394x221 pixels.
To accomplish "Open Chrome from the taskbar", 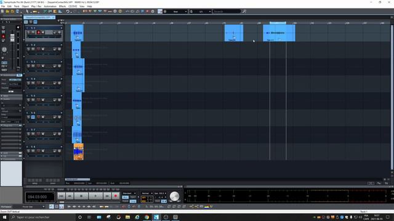I will [147, 217].
